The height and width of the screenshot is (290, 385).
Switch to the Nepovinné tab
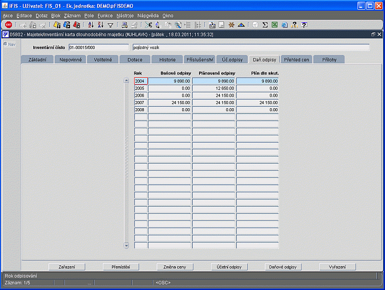point(71,59)
